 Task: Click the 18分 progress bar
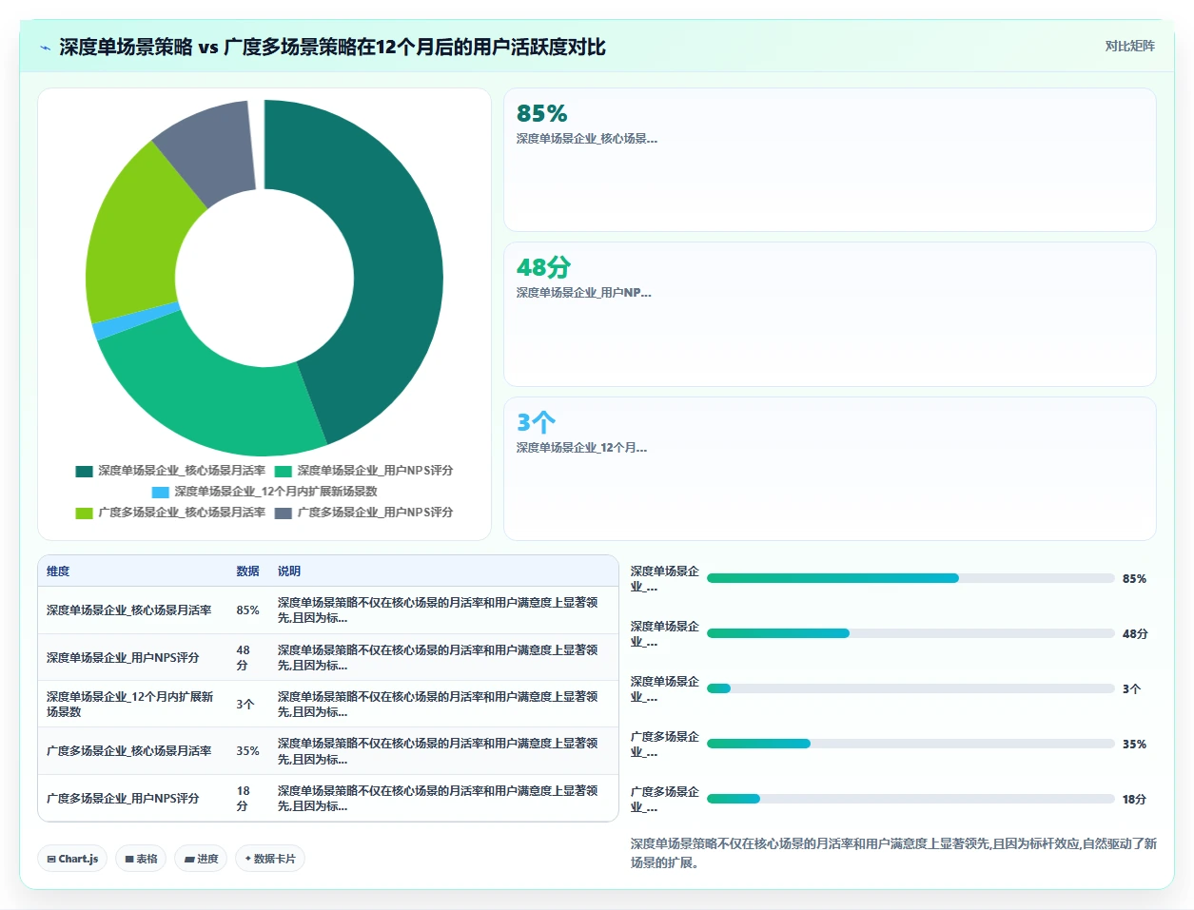[x=910, y=799]
